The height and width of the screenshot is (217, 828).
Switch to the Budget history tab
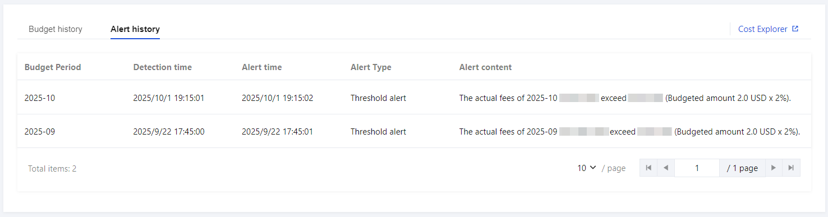(56, 29)
